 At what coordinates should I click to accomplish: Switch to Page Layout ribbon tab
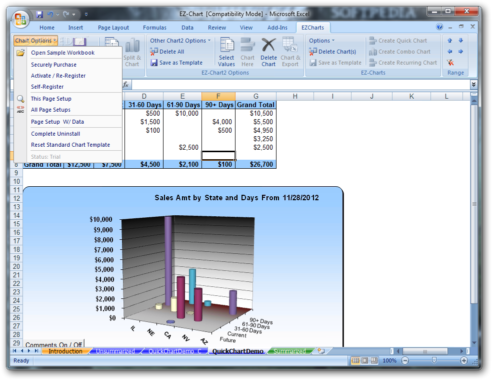coord(113,28)
